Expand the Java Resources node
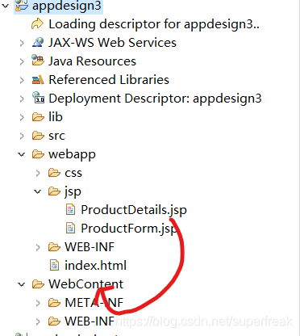The height and width of the screenshot is (336, 300). (22, 61)
